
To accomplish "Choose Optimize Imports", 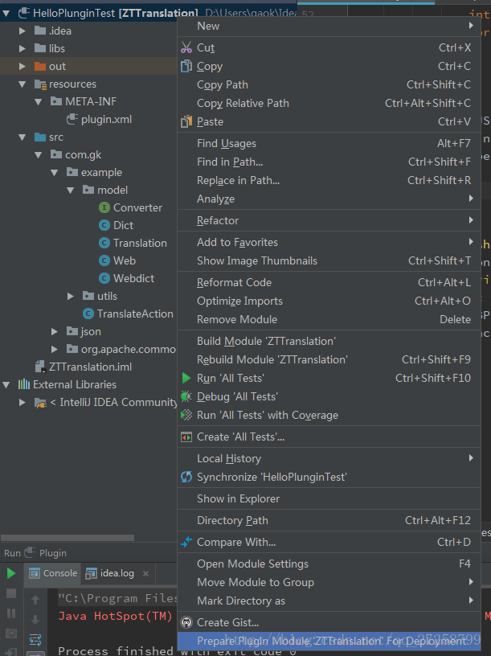I will 329,301.
